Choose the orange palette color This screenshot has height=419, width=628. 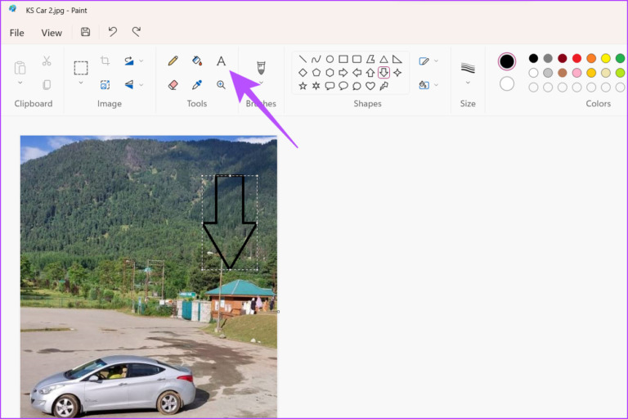pyautogui.click(x=591, y=59)
